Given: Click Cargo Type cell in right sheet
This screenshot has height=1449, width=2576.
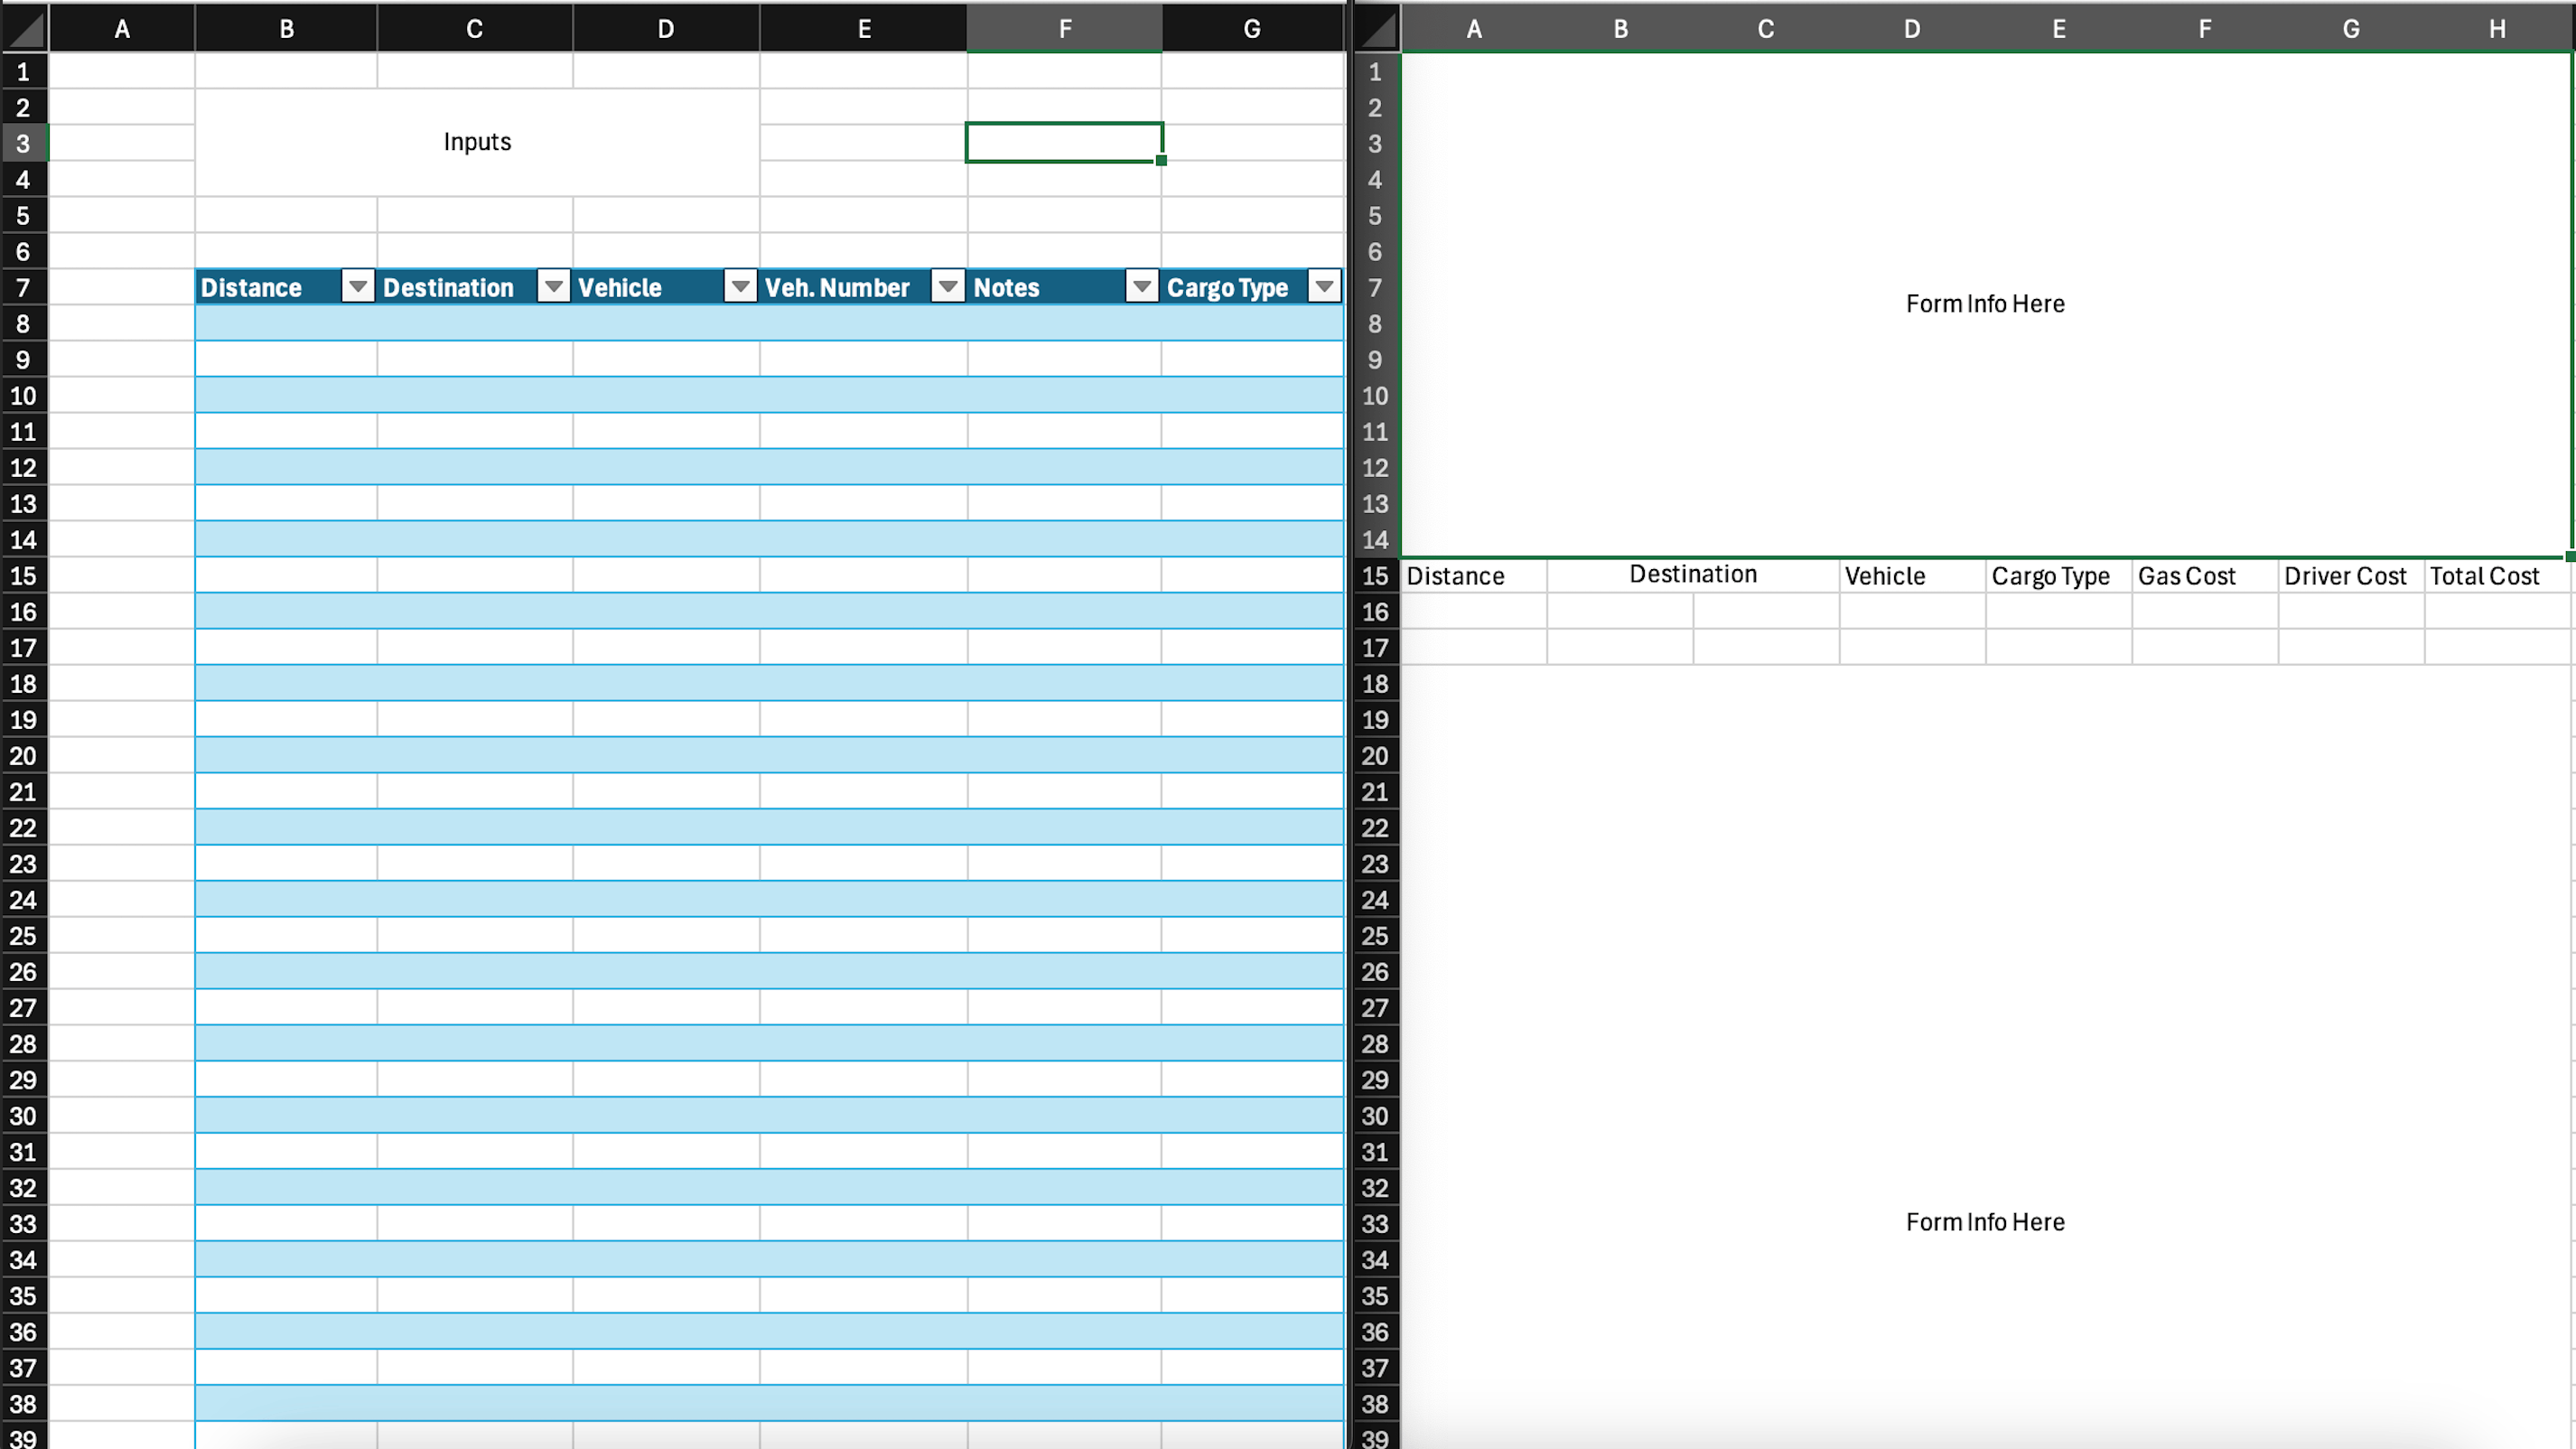Looking at the screenshot, I should pyautogui.click(x=2058, y=575).
